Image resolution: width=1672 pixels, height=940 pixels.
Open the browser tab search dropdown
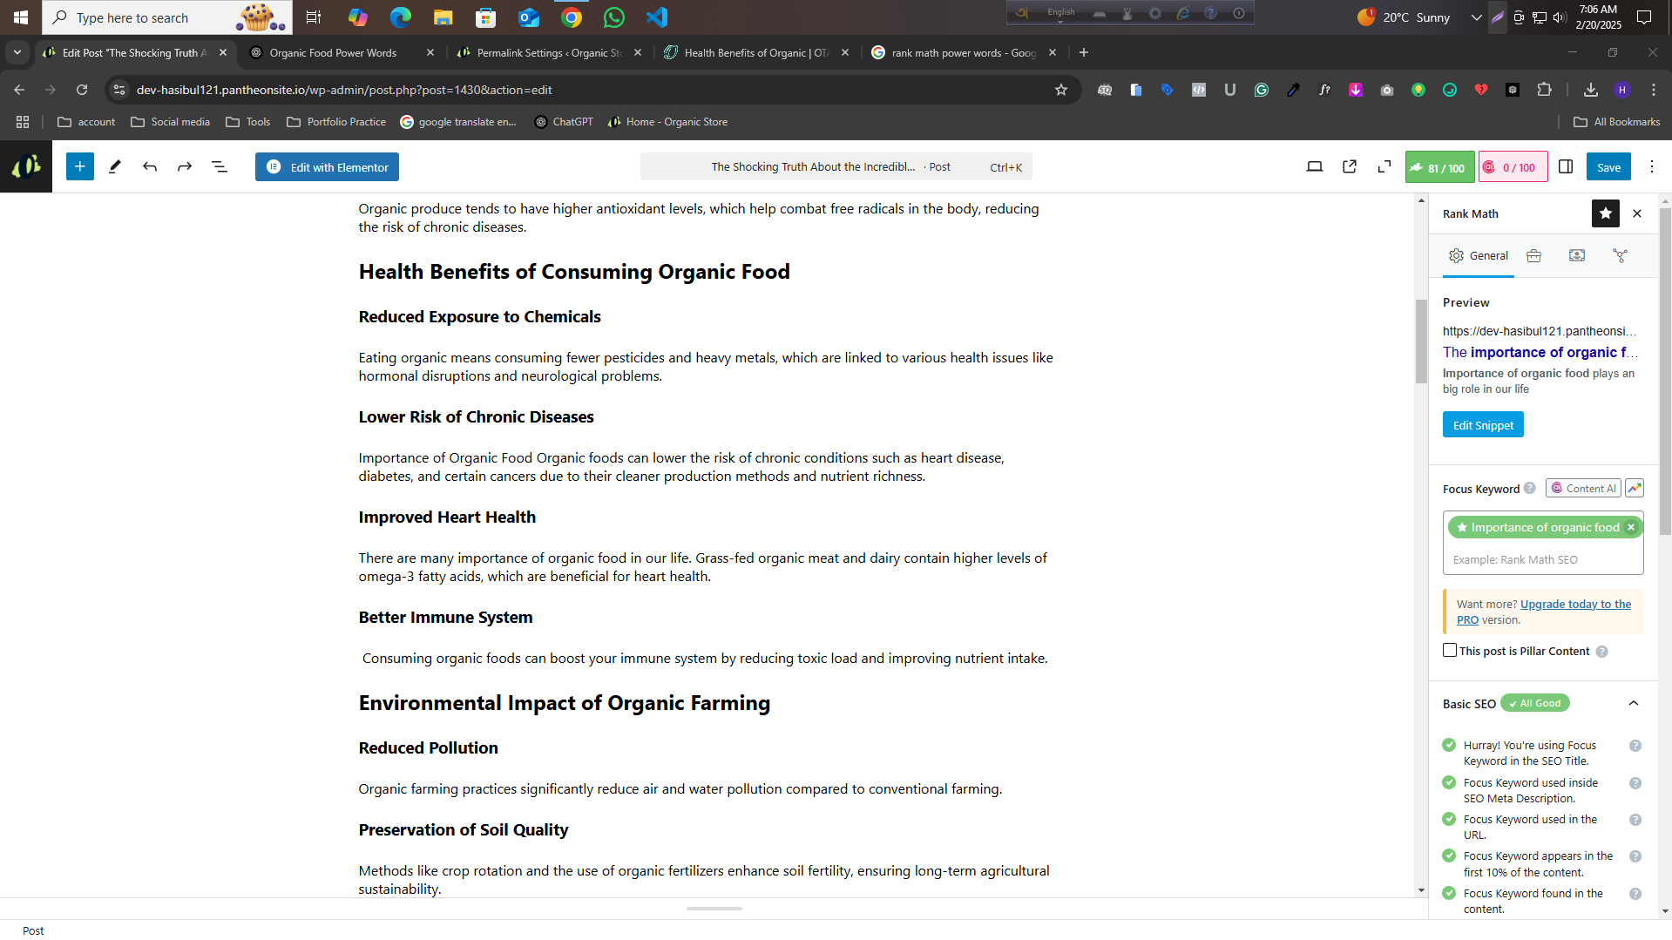pyautogui.click(x=17, y=52)
